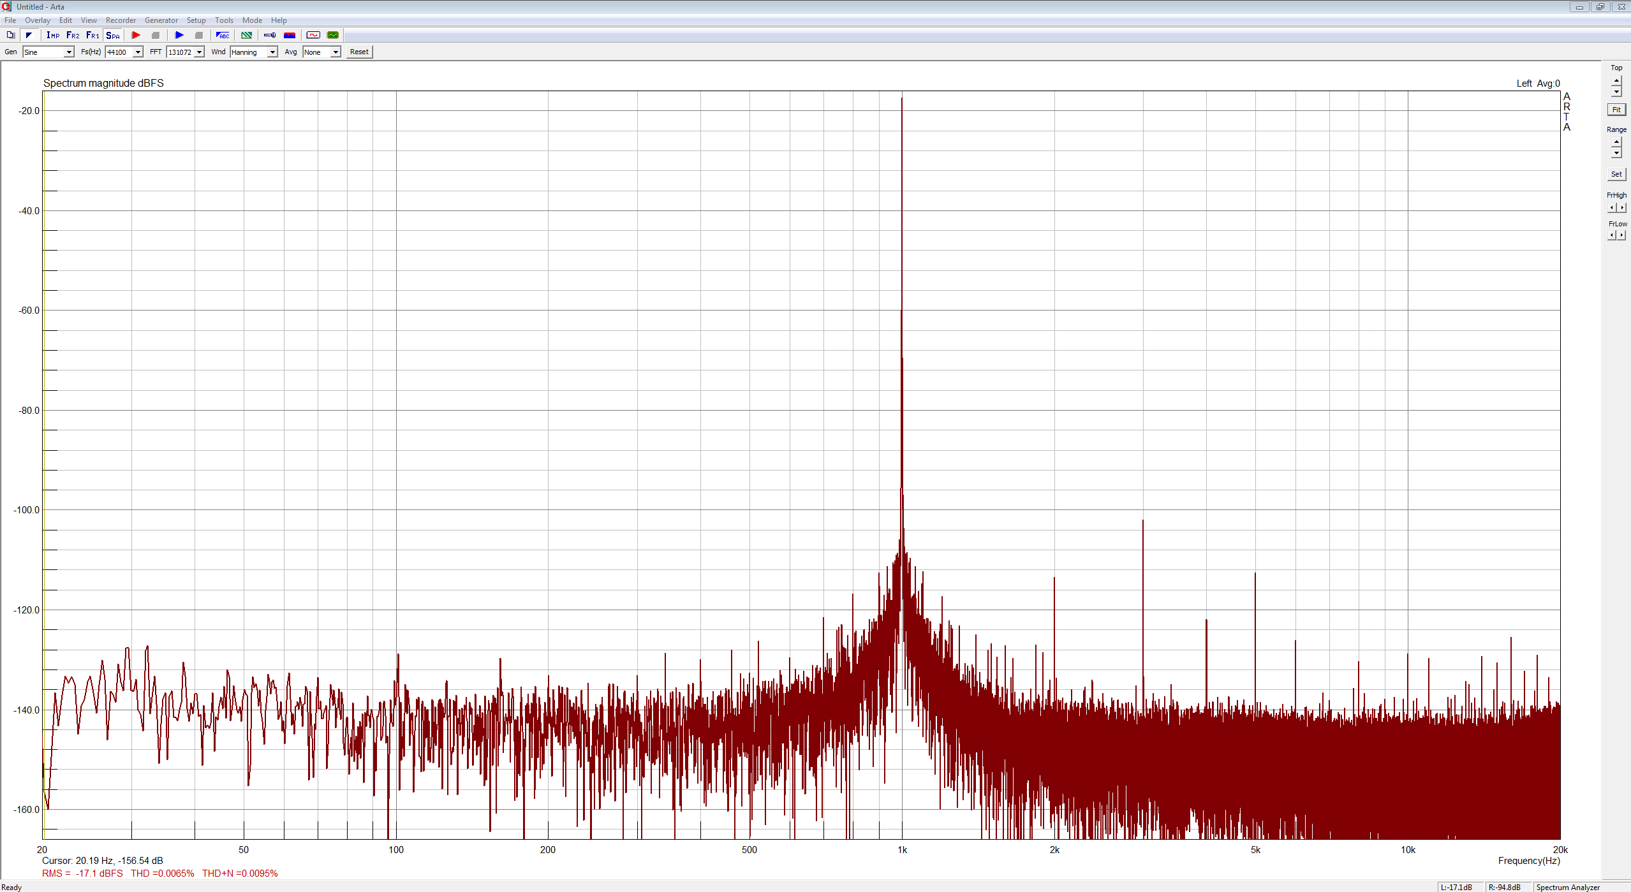This screenshot has width=1631, height=892.
Task: Select the Fr2 frequency response mode
Action: (x=73, y=35)
